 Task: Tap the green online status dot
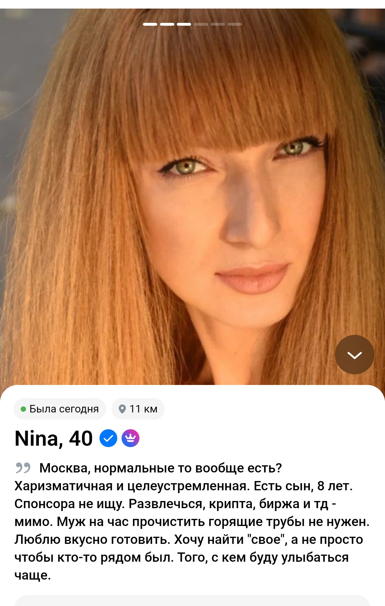(23, 409)
